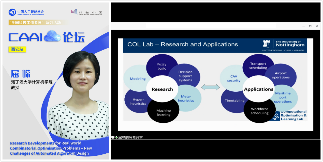Click the University of Nottingham castle logo
The height and width of the screenshot is (162, 323).
coord(266,44)
